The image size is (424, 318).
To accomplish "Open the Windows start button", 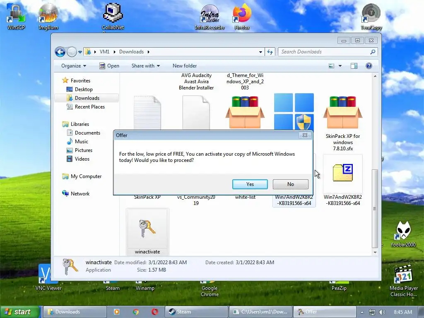I will [19, 312].
